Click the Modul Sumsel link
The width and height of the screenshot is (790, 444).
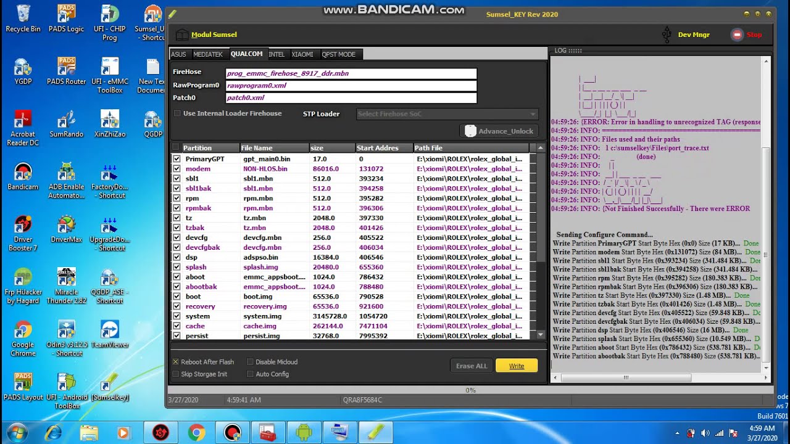(x=214, y=35)
